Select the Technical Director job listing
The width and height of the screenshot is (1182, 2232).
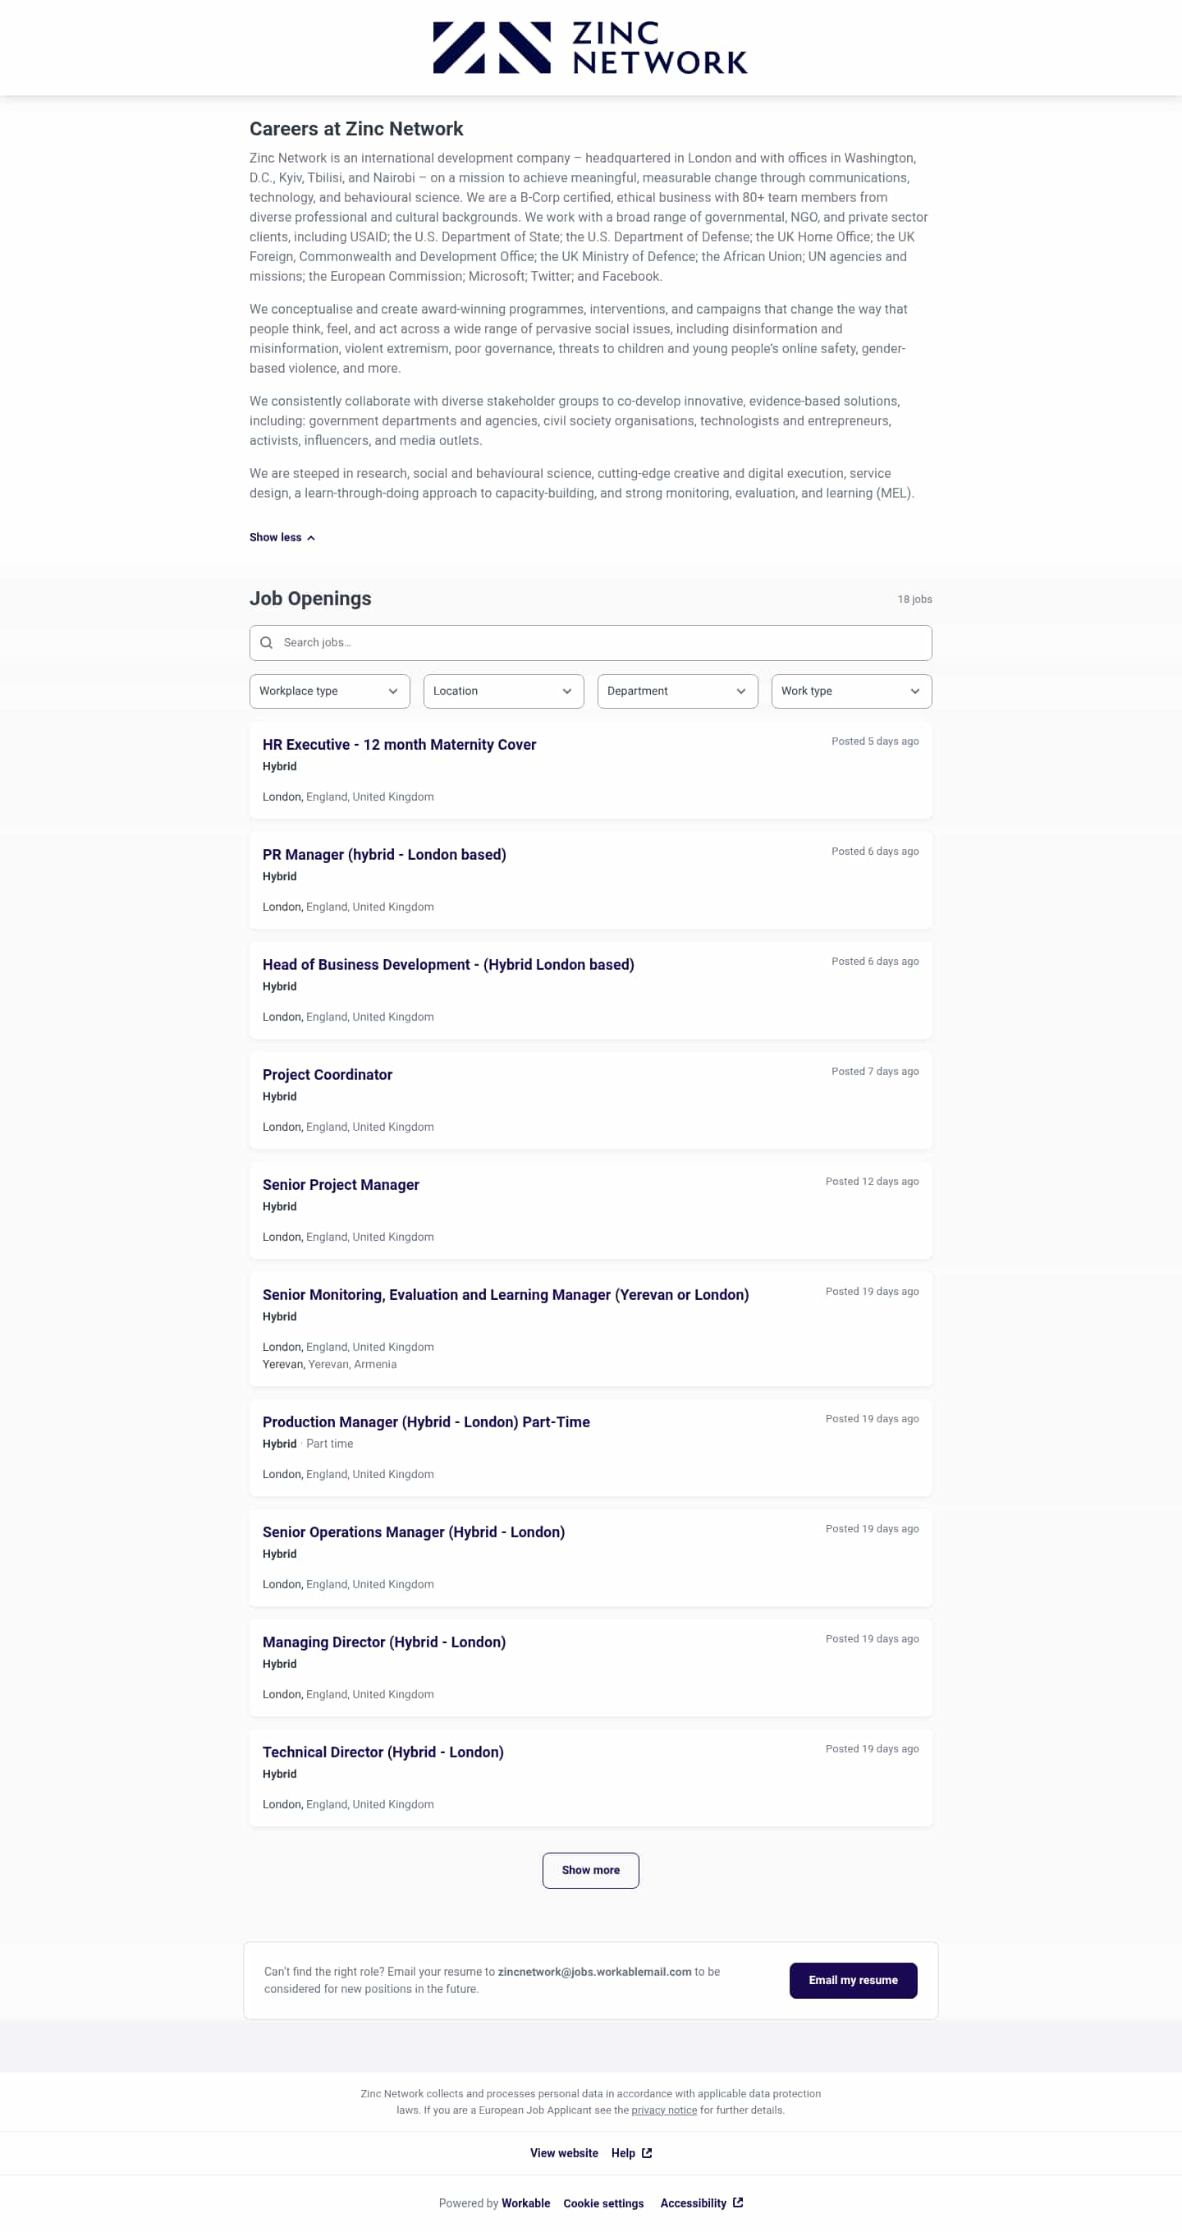tap(383, 1753)
